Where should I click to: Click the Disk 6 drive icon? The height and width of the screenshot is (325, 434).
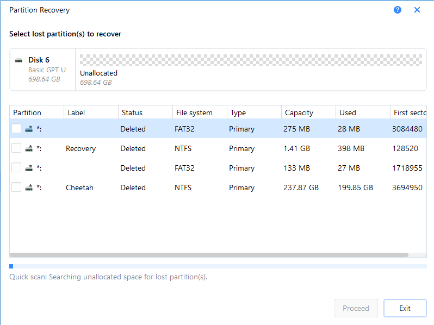coord(18,60)
